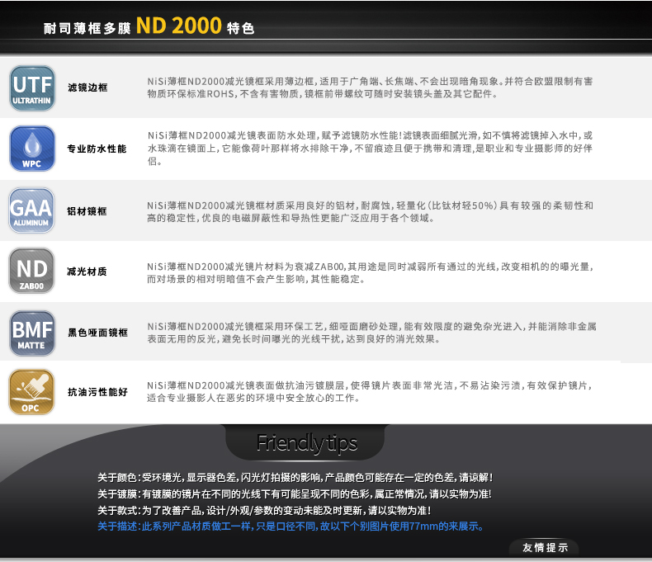Click the 耐司薄框多膜 header text

[87, 28]
